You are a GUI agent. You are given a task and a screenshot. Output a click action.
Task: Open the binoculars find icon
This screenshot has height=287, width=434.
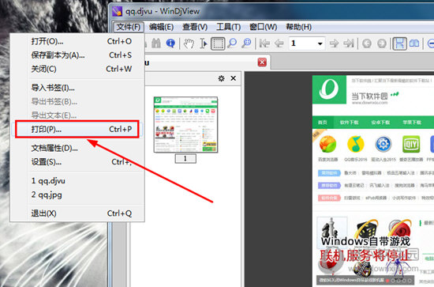click(x=156, y=43)
